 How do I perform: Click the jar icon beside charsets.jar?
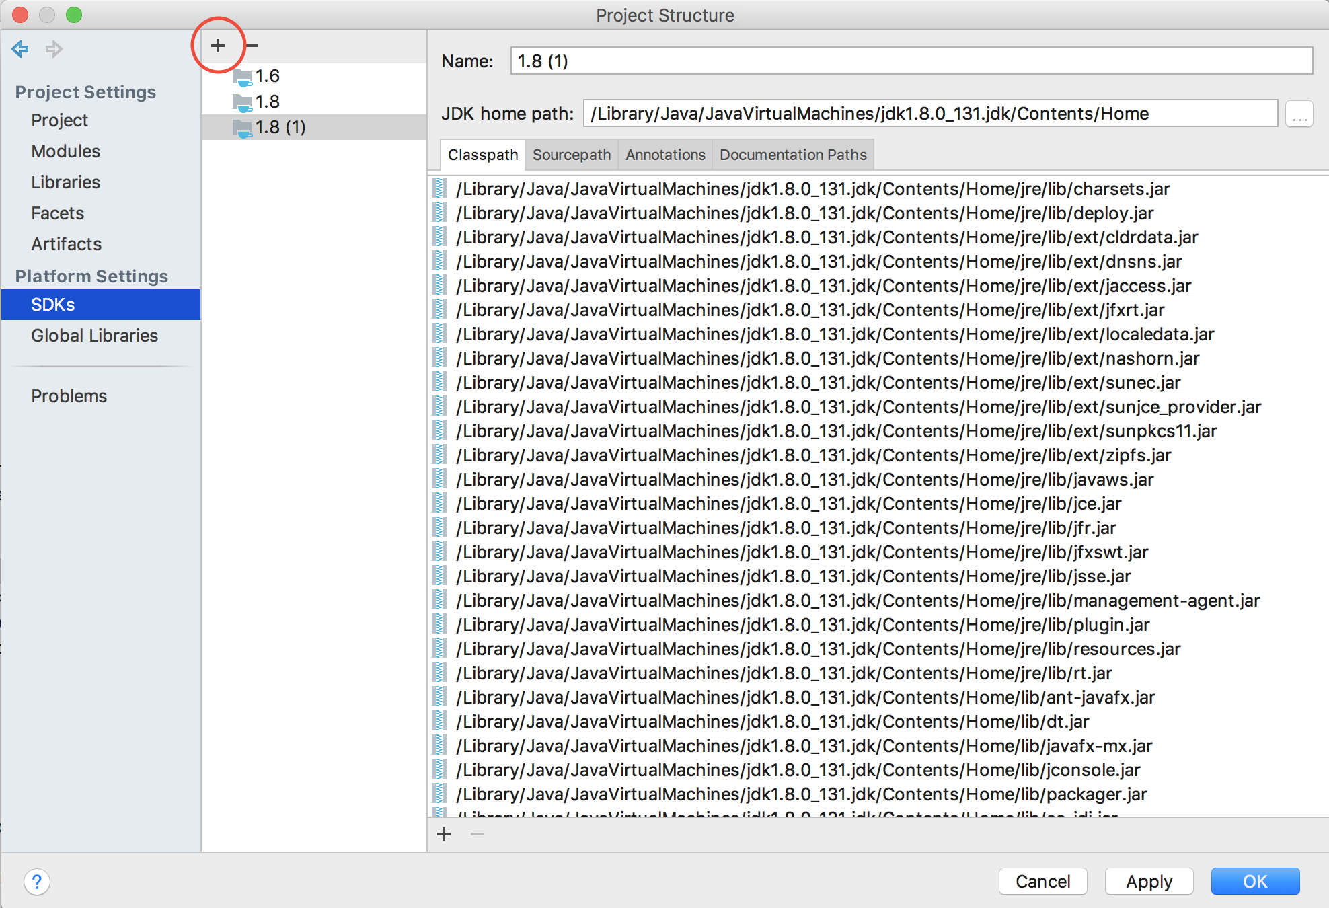point(439,188)
